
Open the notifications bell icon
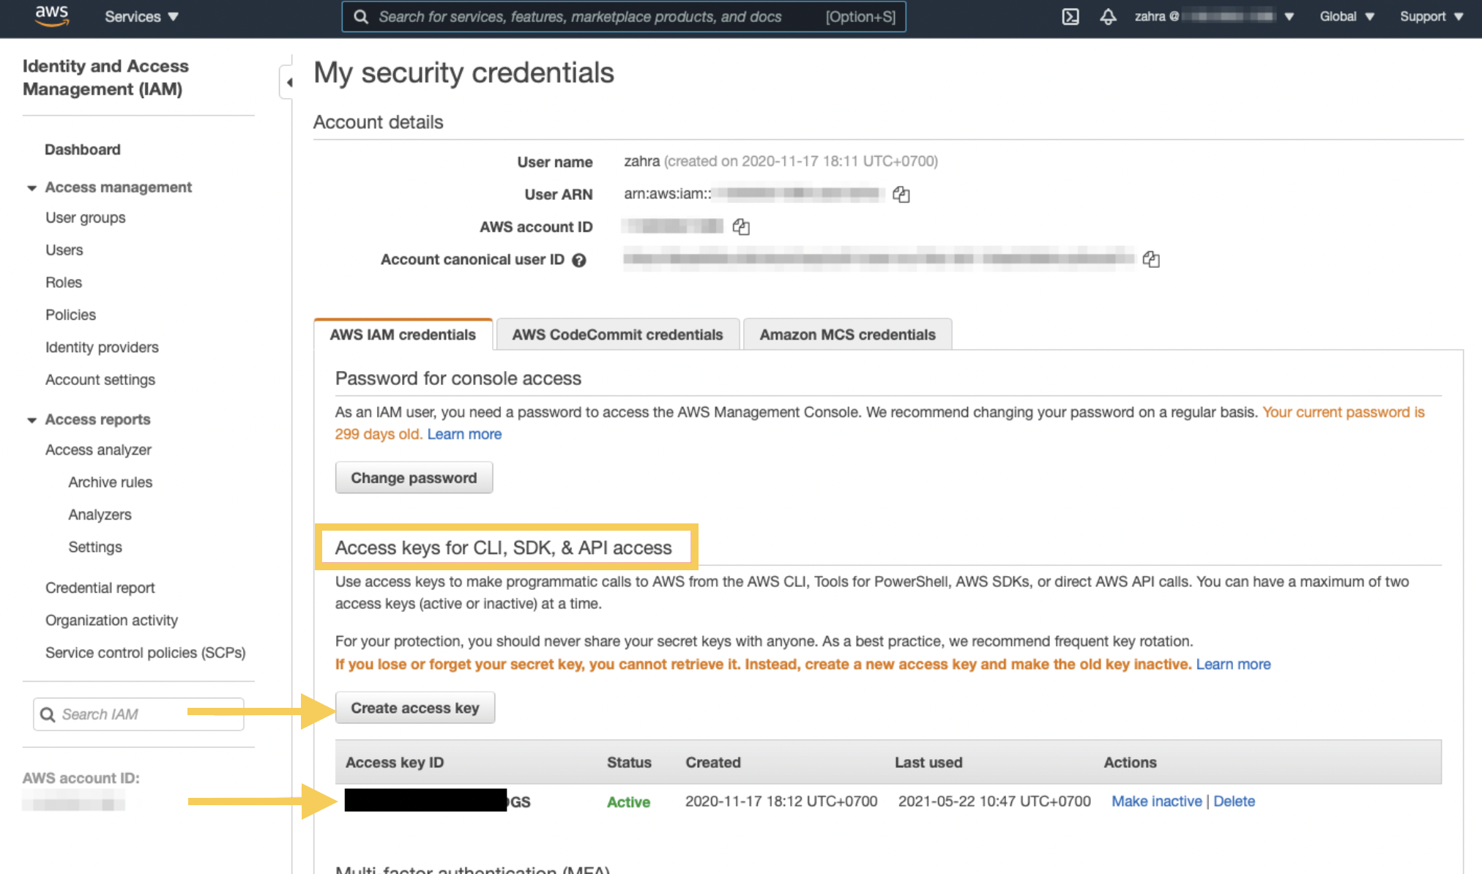pos(1109,17)
